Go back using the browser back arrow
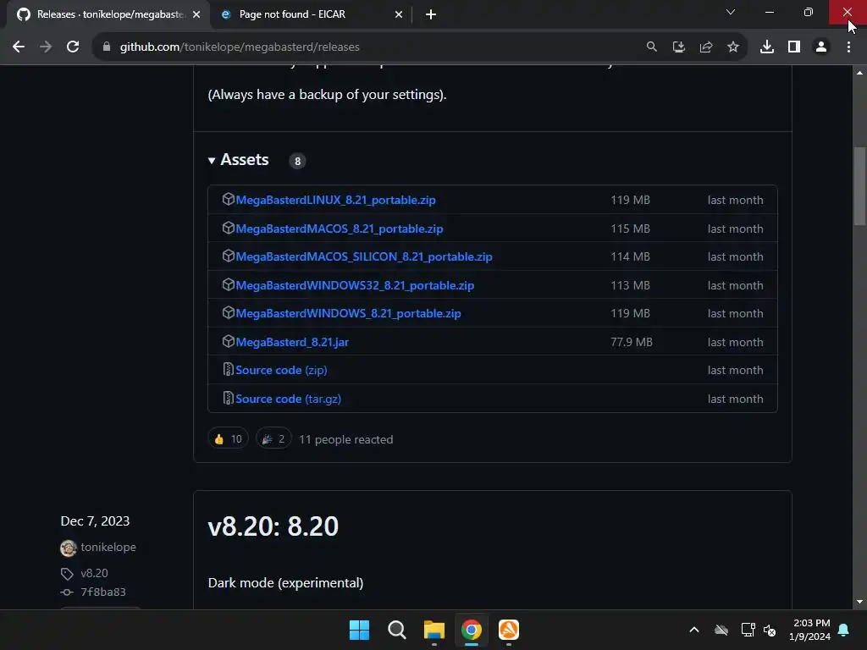Viewport: 867px width, 650px height. point(19,47)
